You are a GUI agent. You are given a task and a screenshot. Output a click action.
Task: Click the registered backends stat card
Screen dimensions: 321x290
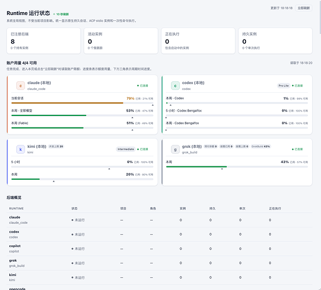(44, 41)
